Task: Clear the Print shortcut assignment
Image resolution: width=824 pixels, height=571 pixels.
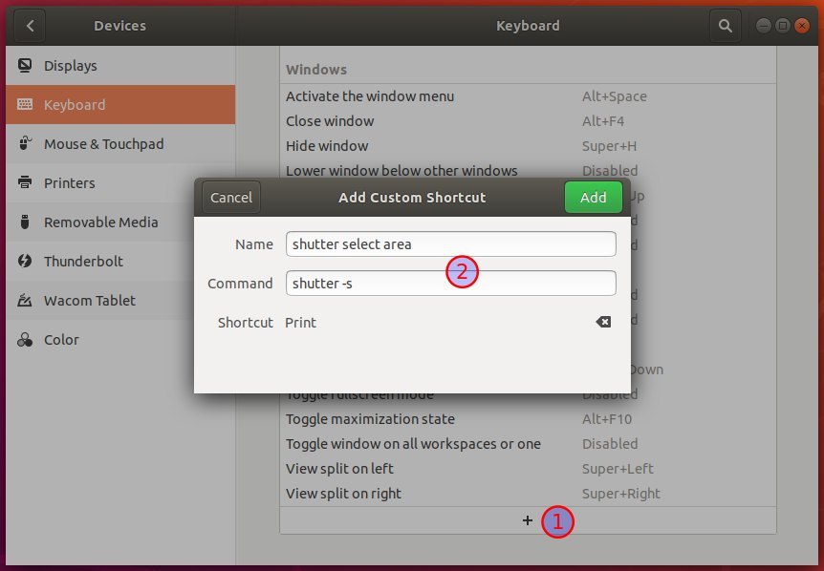Action: [603, 323]
